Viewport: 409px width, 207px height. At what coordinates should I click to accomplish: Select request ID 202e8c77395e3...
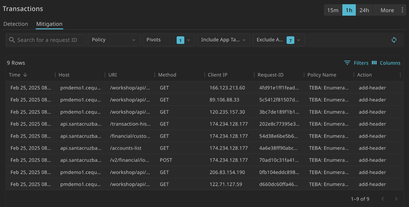pos(279,124)
